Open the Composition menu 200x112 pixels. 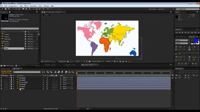(x=13, y=6)
